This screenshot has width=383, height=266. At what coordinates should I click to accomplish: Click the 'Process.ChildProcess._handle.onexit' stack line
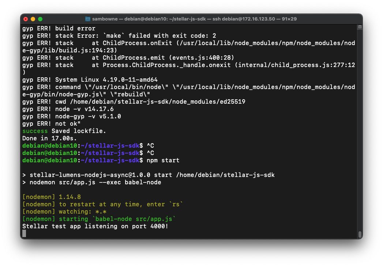[188, 65]
